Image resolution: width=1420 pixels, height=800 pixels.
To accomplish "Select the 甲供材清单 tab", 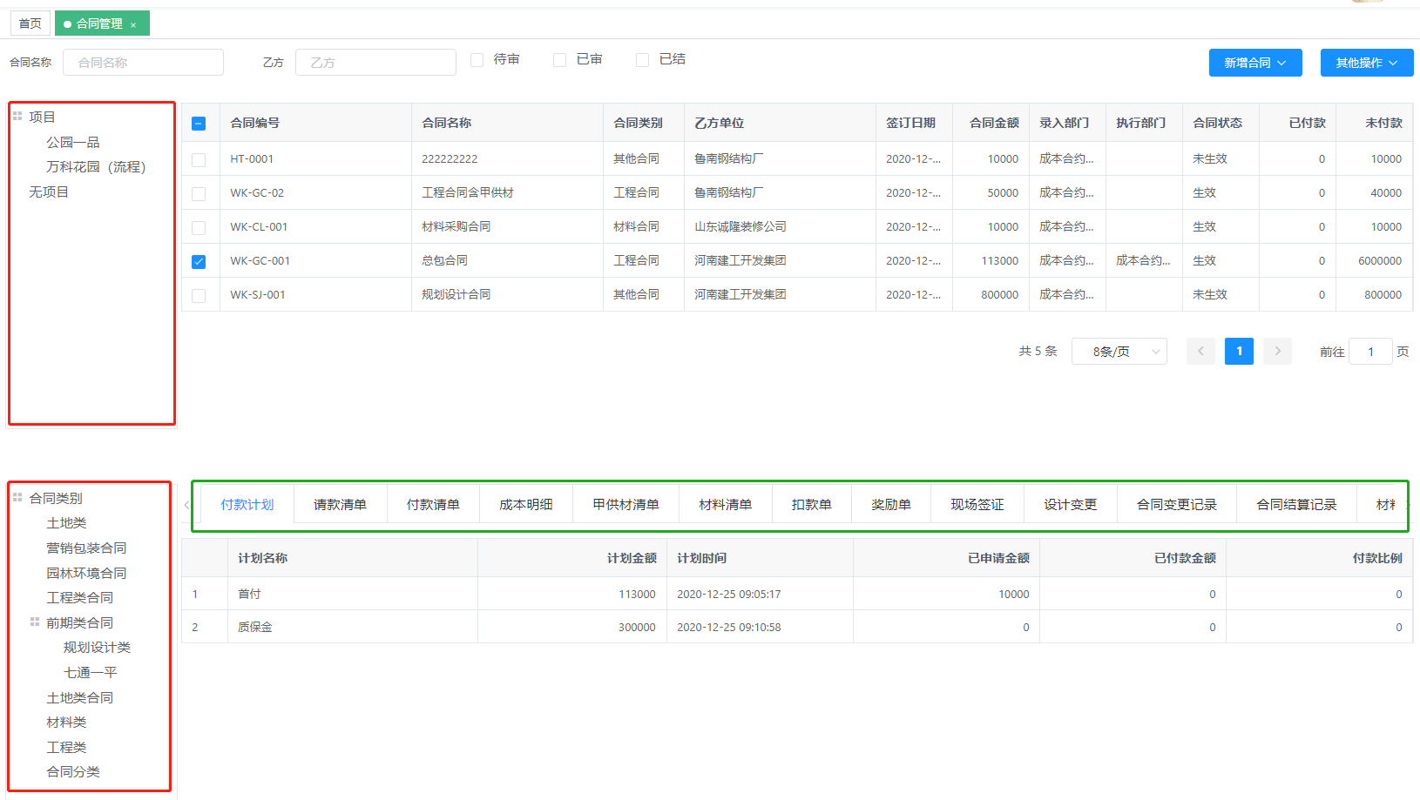I will (626, 505).
